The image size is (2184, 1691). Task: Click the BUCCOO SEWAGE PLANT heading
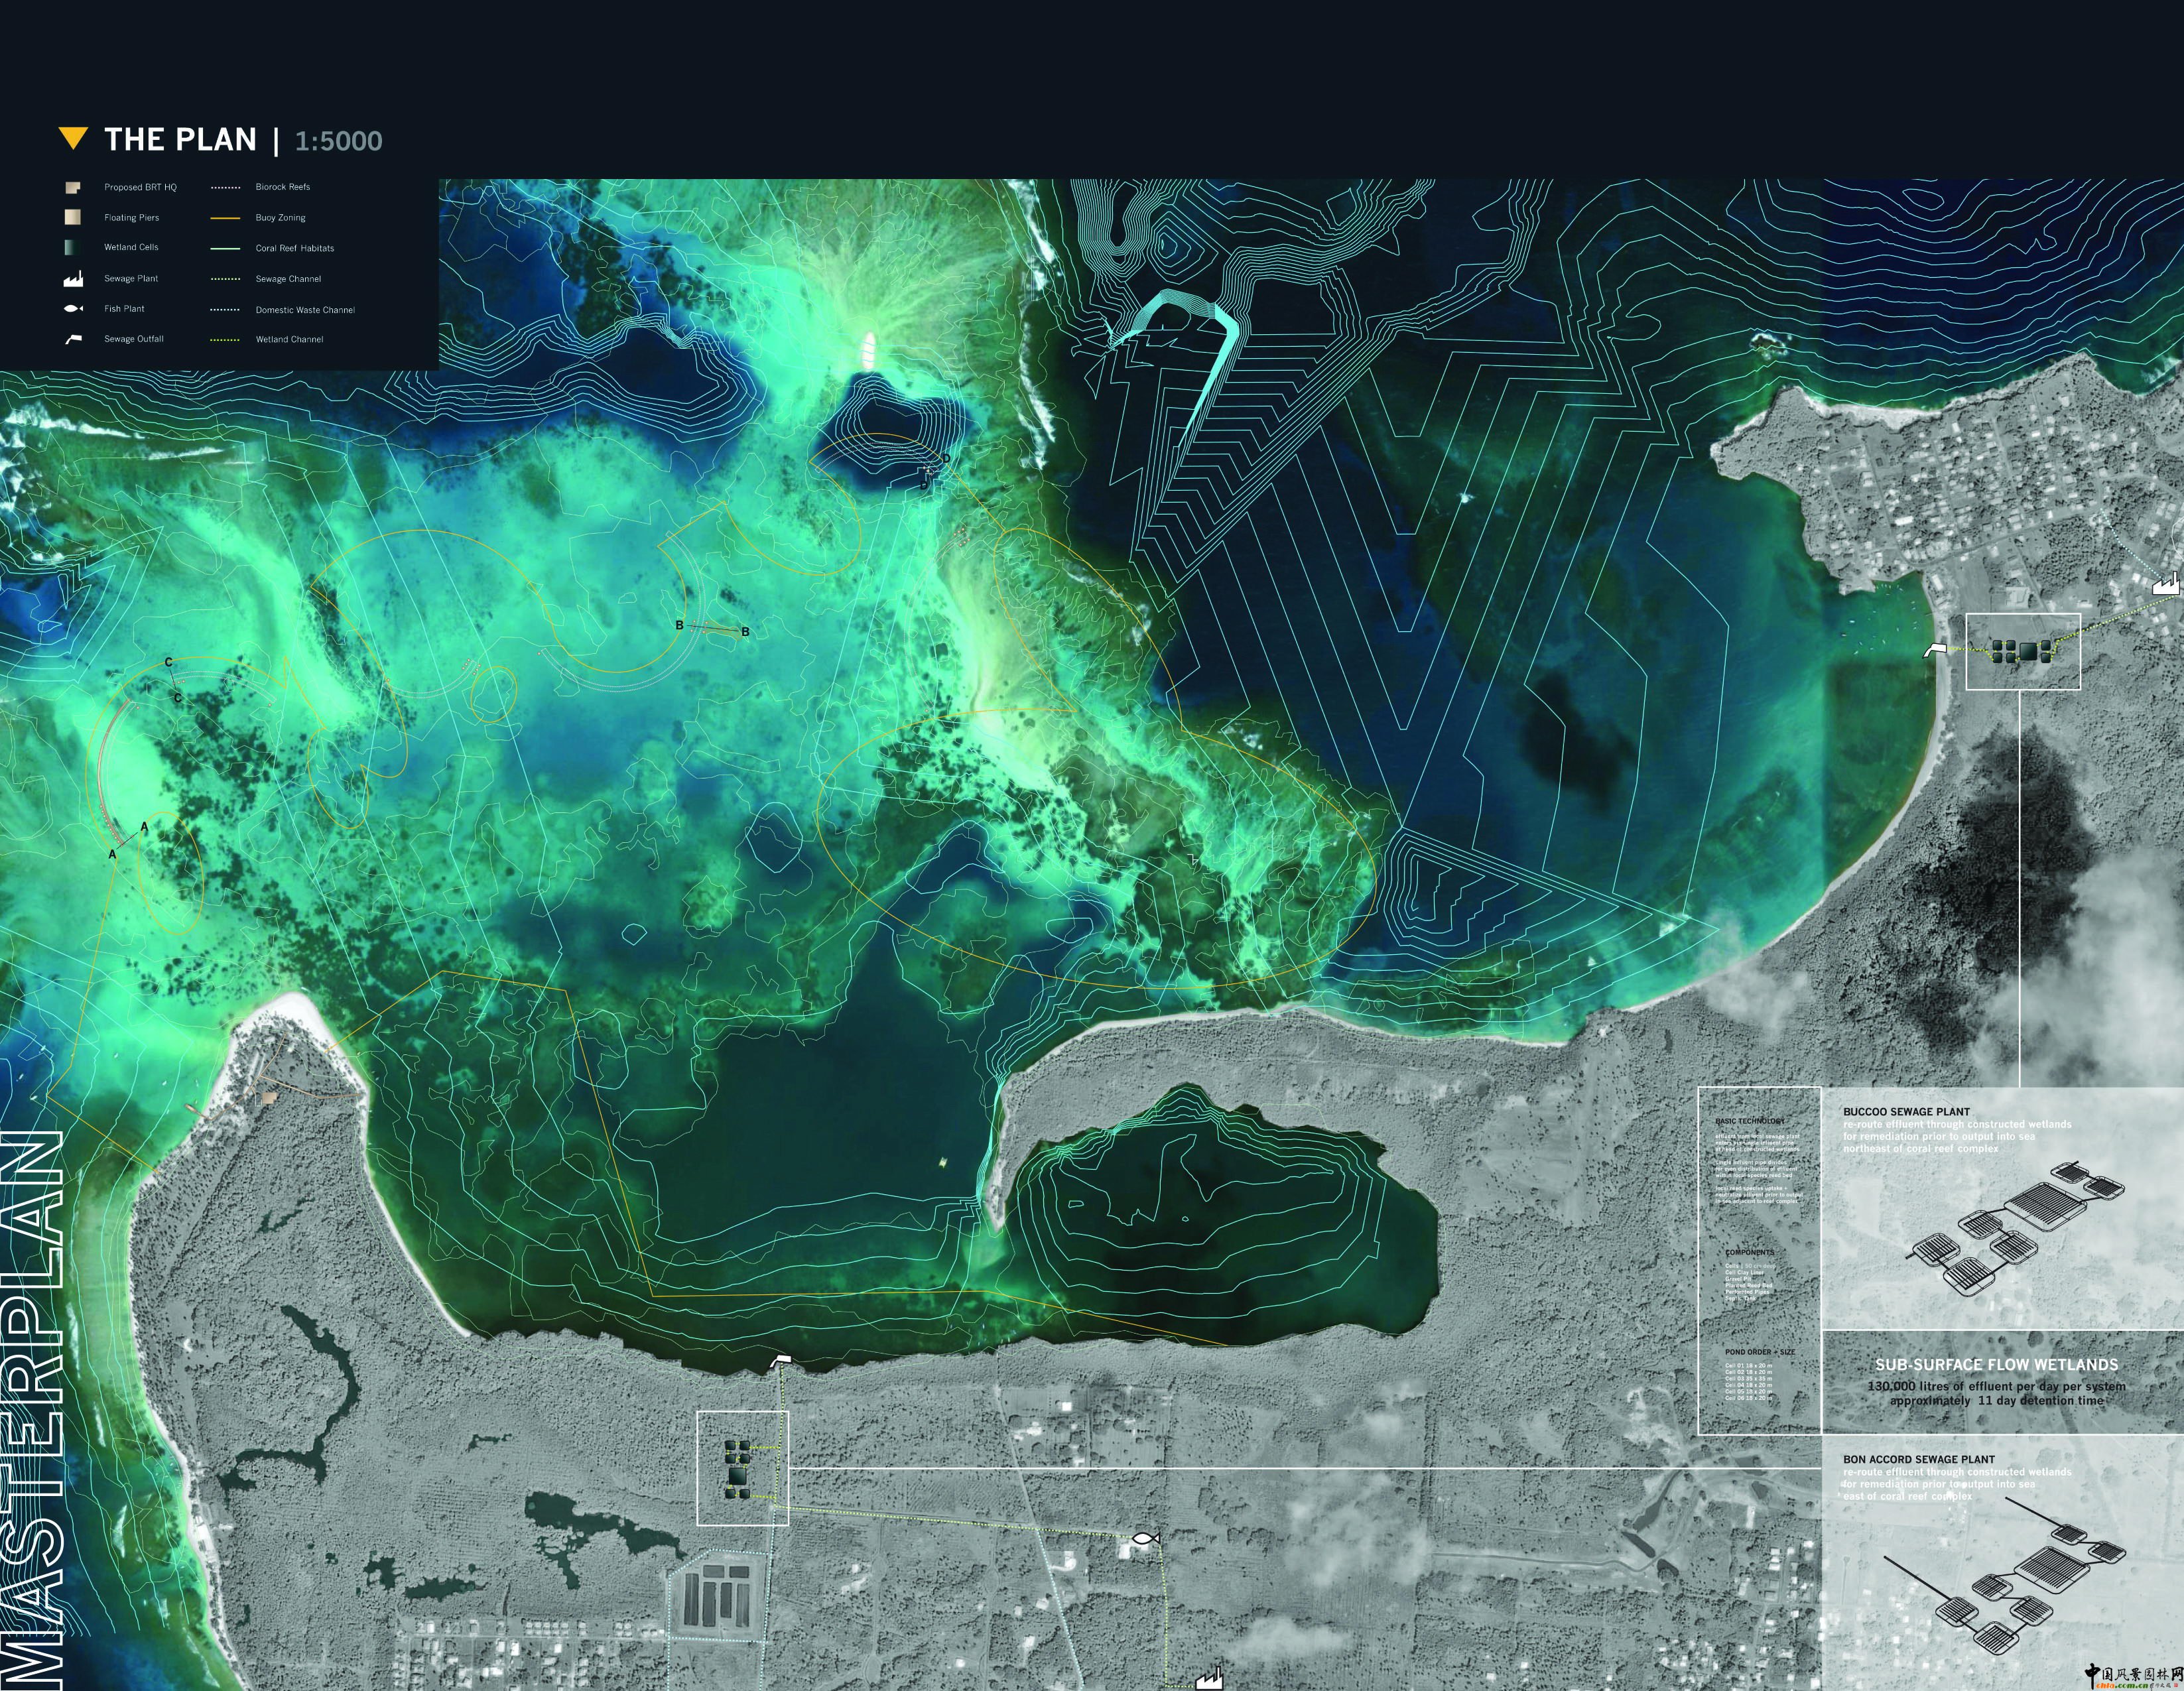pyautogui.click(x=1906, y=1111)
